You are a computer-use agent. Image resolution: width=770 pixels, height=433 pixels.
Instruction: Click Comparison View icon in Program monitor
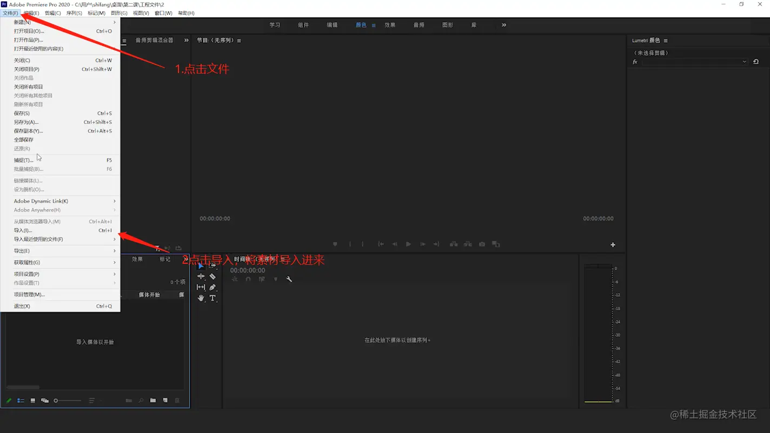tap(496, 244)
